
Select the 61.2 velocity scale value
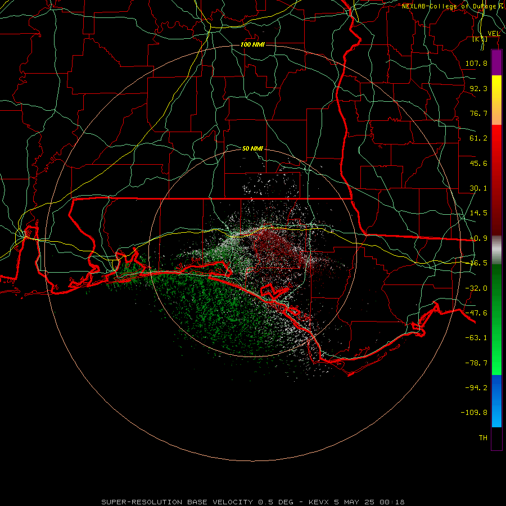[478, 138]
